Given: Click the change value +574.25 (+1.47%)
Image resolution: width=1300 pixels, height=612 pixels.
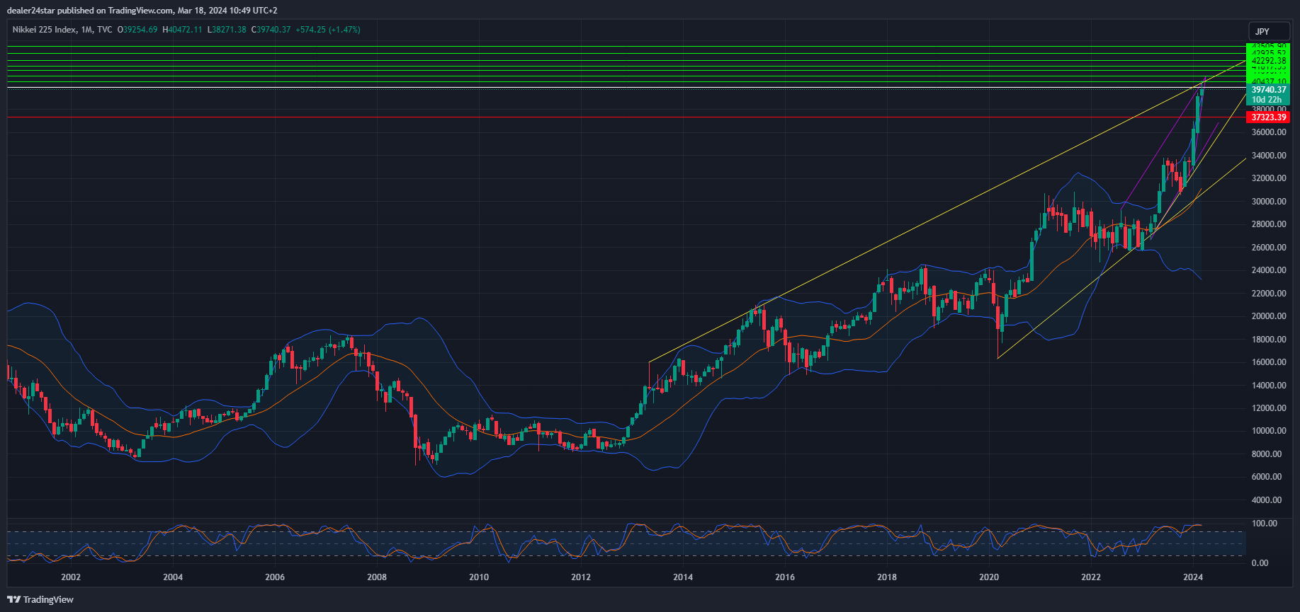Looking at the screenshot, I should (328, 30).
